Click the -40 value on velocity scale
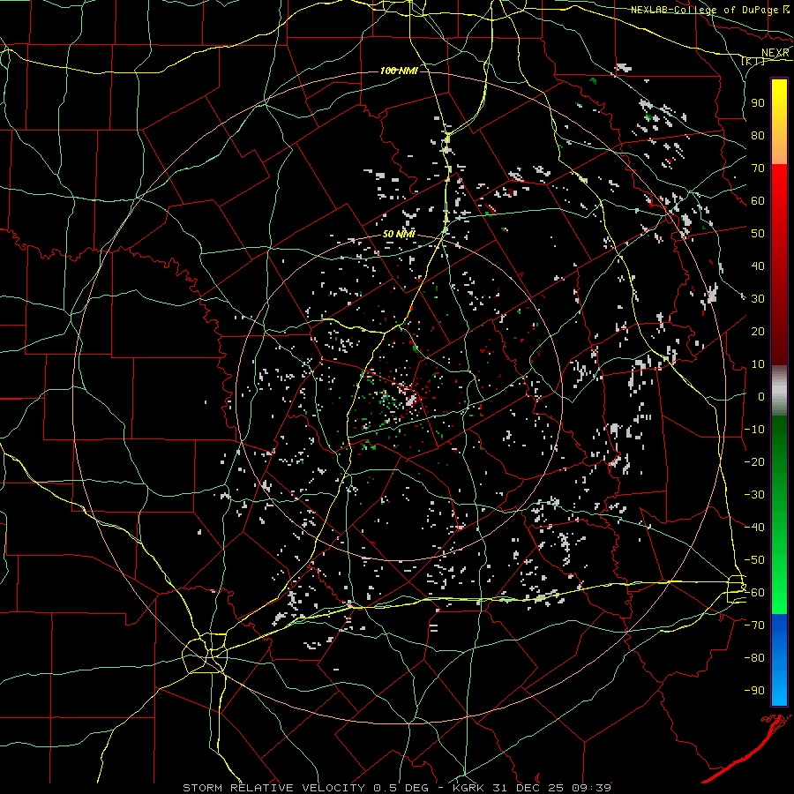This screenshot has height=794, width=794. click(754, 528)
